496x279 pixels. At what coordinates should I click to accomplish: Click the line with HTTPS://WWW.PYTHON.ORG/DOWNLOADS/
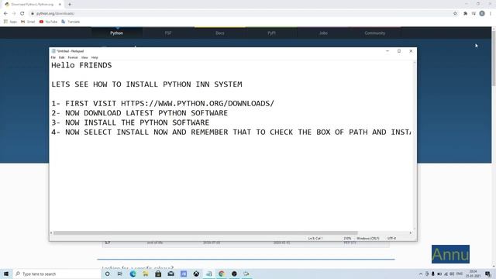[163, 103]
